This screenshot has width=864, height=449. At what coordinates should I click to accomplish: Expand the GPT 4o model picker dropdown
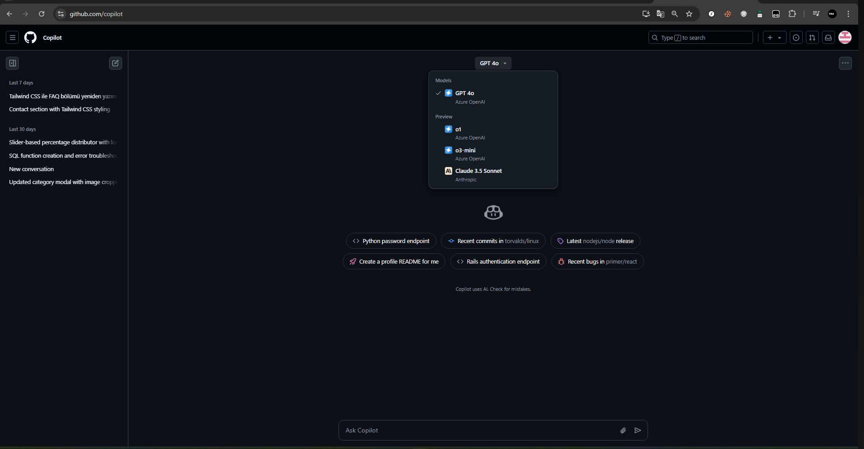pos(493,63)
